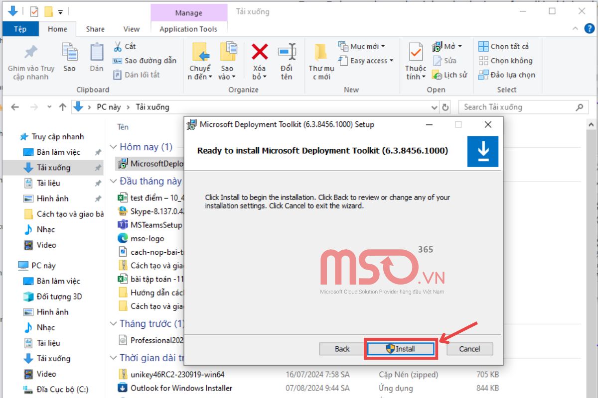Click the Đổi tên rename icon
598x398 pixels.
tap(287, 52)
